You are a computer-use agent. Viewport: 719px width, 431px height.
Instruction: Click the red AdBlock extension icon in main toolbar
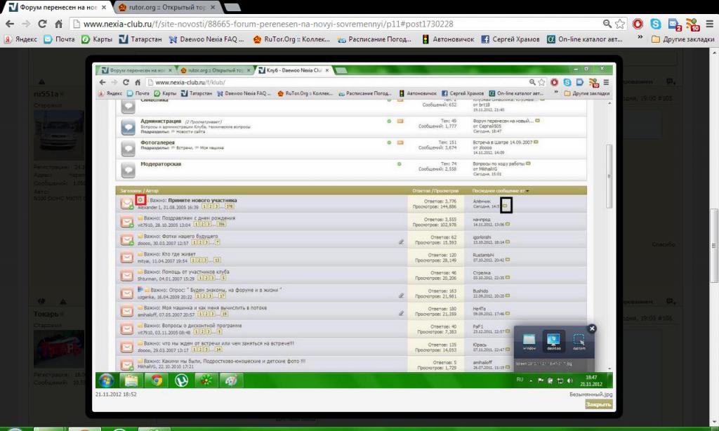[x=638, y=24]
